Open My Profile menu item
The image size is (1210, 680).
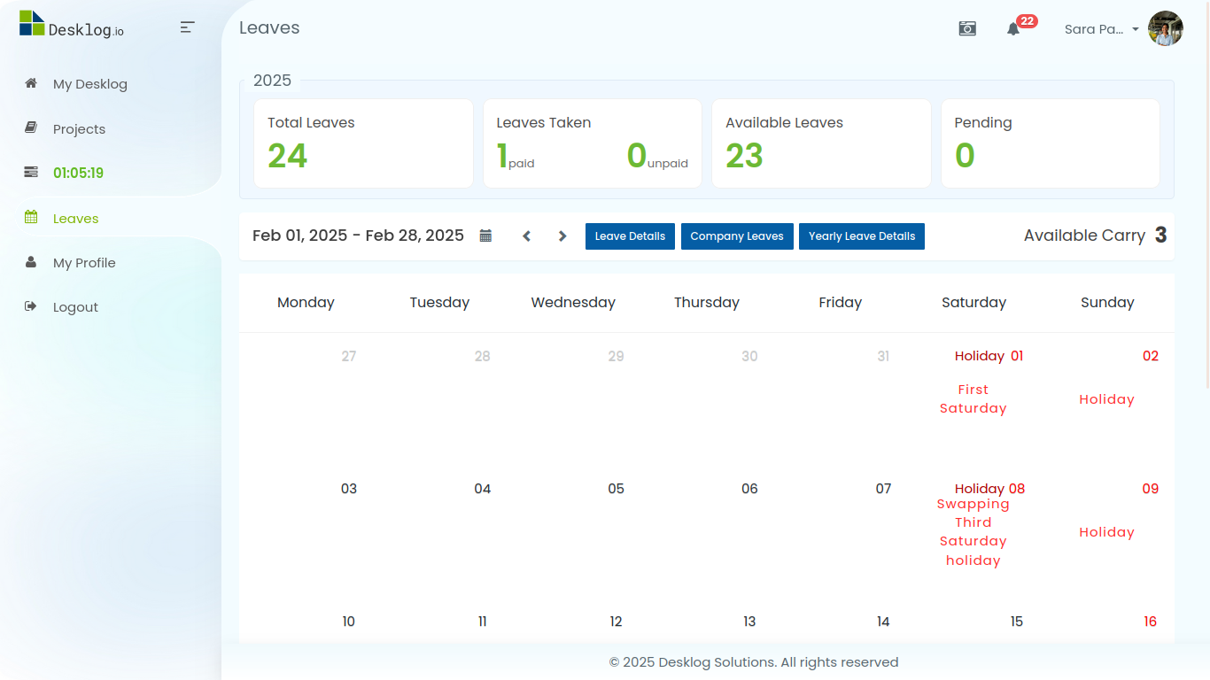pos(84,263)
